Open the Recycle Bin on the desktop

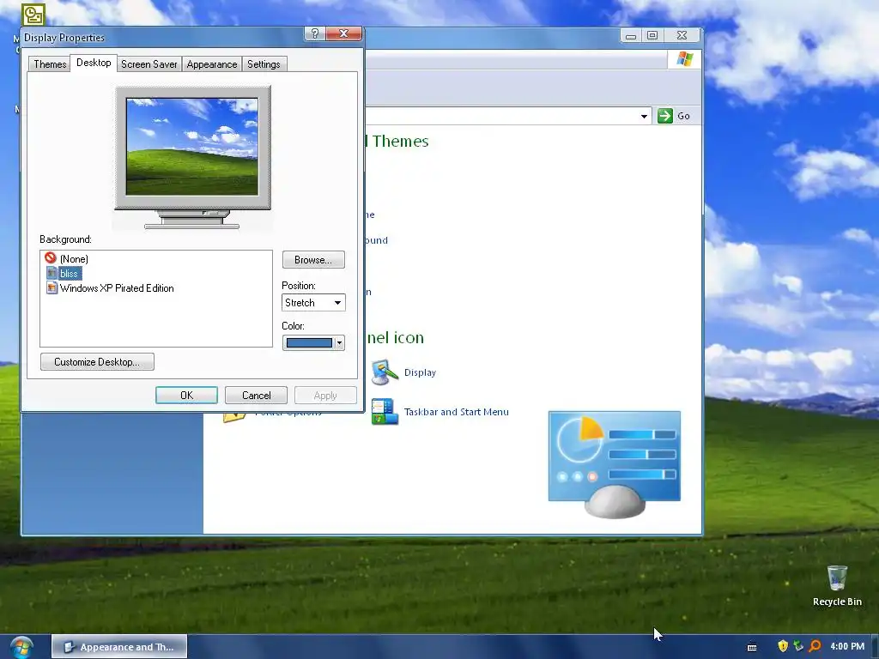click(x=837, y=577)
